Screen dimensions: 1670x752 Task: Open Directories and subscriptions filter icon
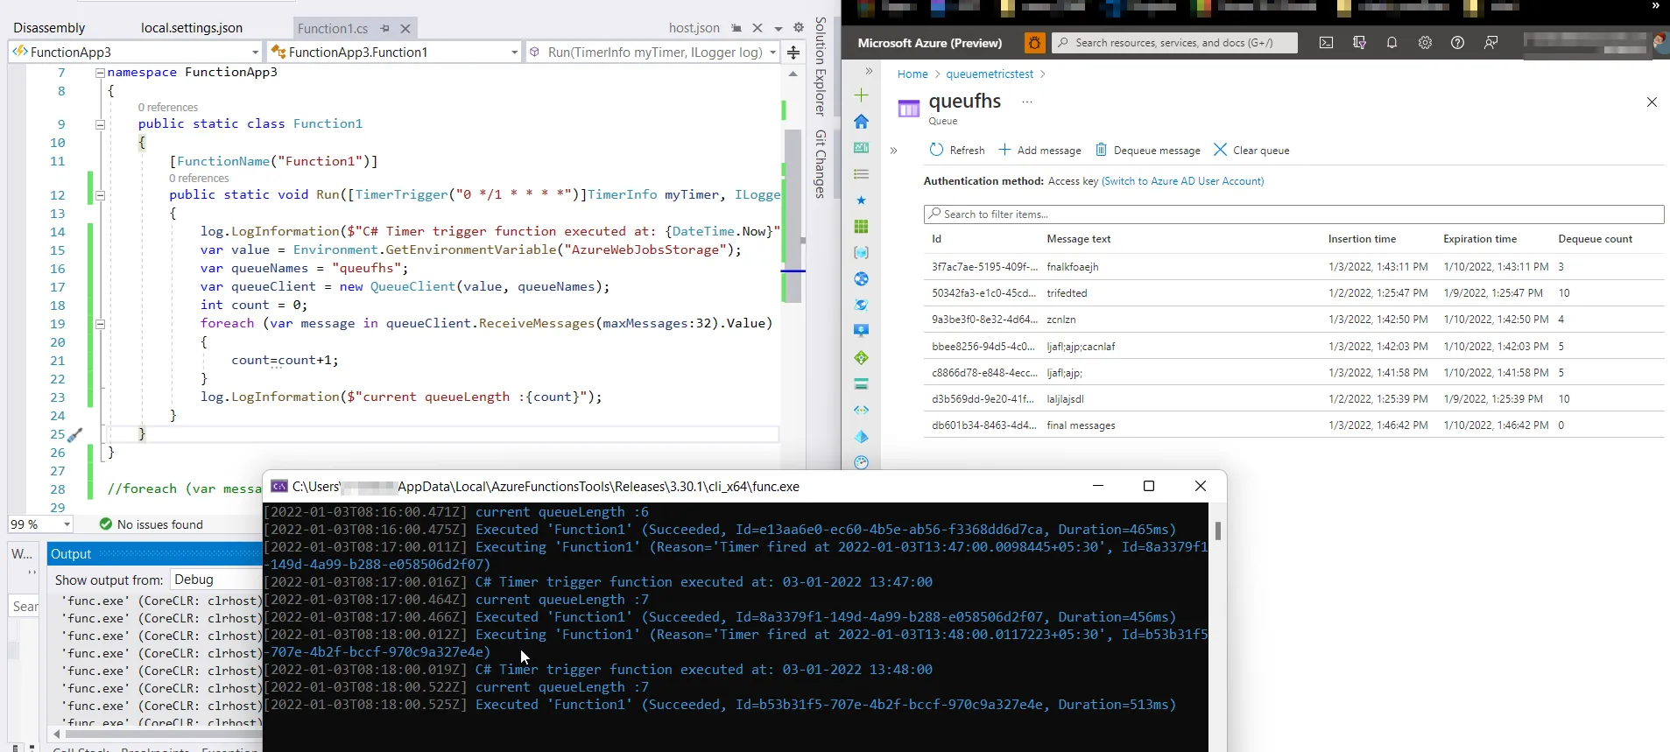pos(1359,43)
